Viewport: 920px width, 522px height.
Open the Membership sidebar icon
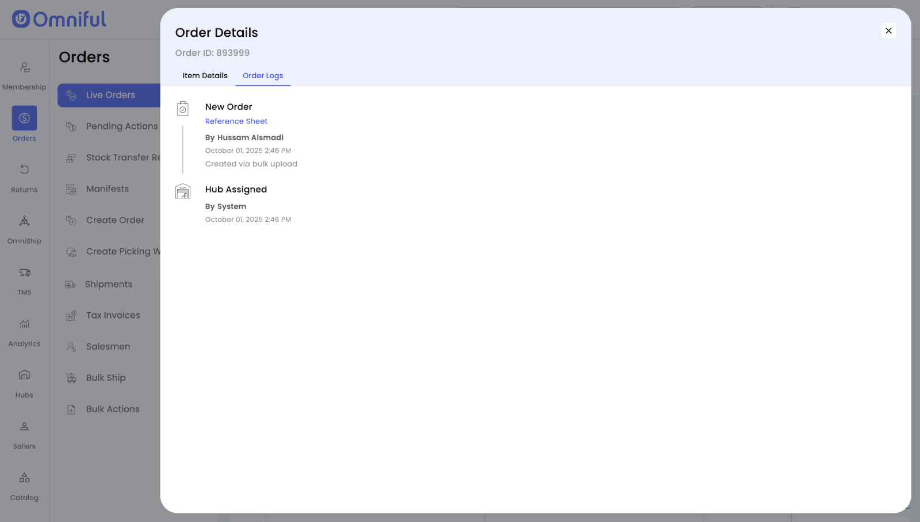click(24, 68)
